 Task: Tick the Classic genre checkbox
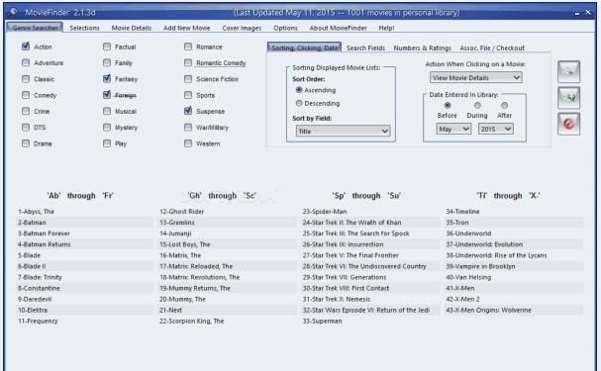26,79
